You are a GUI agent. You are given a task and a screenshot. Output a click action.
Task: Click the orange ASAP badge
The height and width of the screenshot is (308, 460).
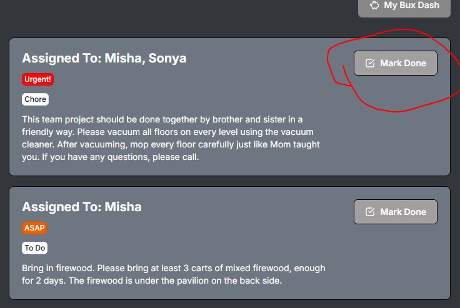pyautogui.click(x=34, y=228)
